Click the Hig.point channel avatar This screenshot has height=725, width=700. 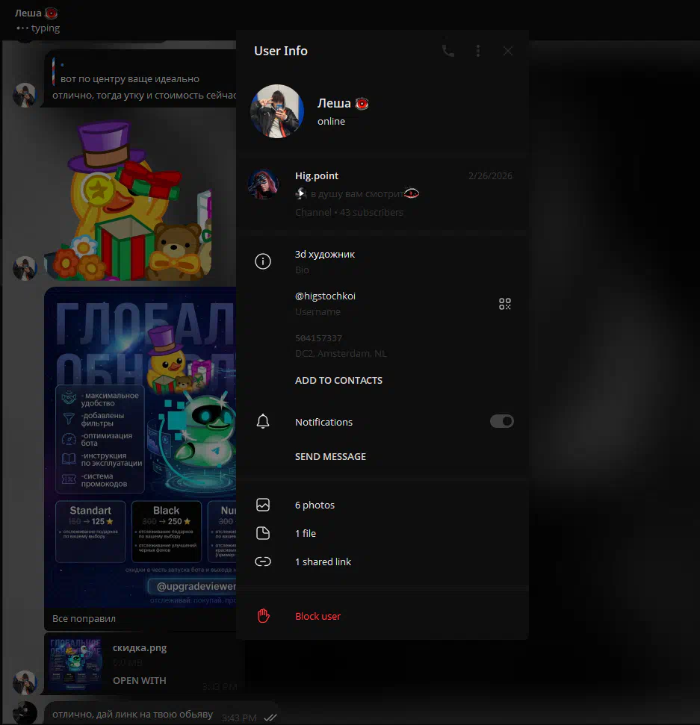(264, 184)
